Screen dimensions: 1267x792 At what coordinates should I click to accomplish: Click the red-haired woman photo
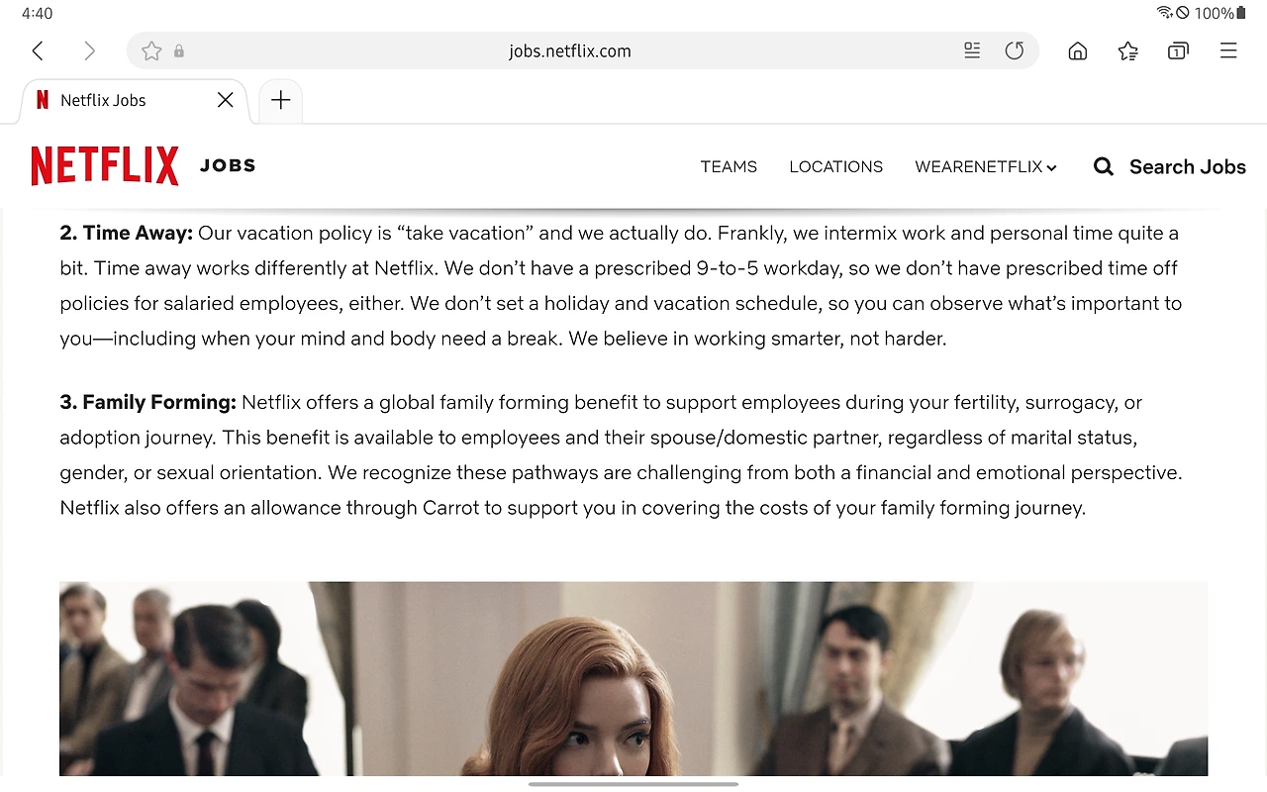point(633,678)
